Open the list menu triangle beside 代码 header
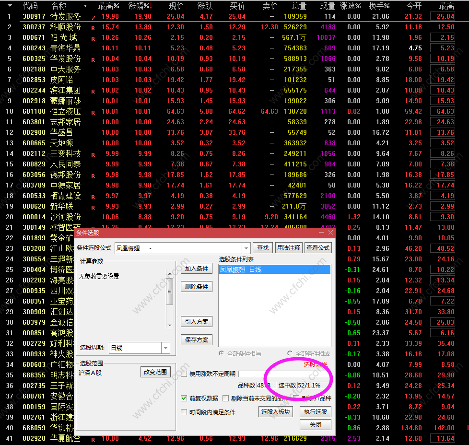The height and width of the screenshot is (445, 469). (x=10, y=6)
